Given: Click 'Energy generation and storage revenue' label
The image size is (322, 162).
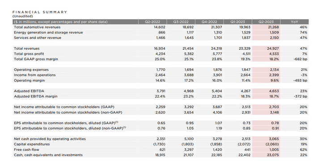Looking at the screenshot, I should pos(48,33).
